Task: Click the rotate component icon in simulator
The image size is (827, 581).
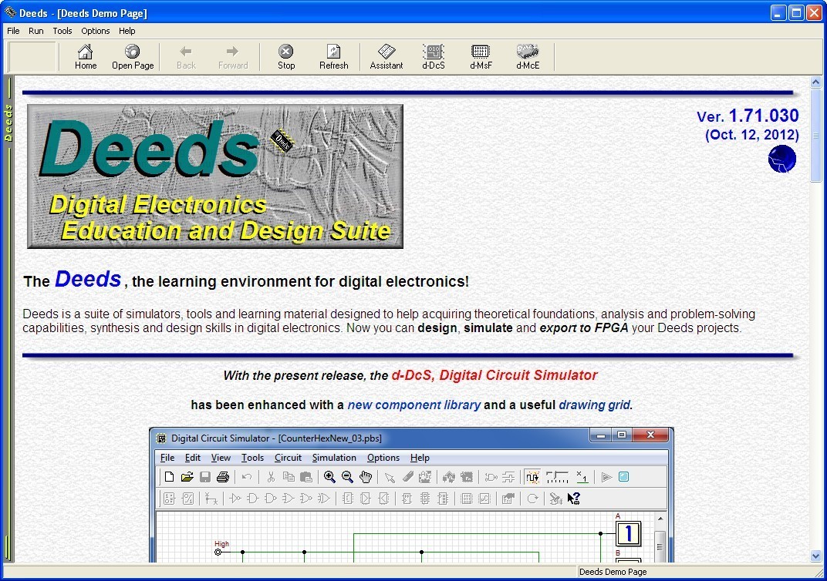Action: [x=532, y=498]
